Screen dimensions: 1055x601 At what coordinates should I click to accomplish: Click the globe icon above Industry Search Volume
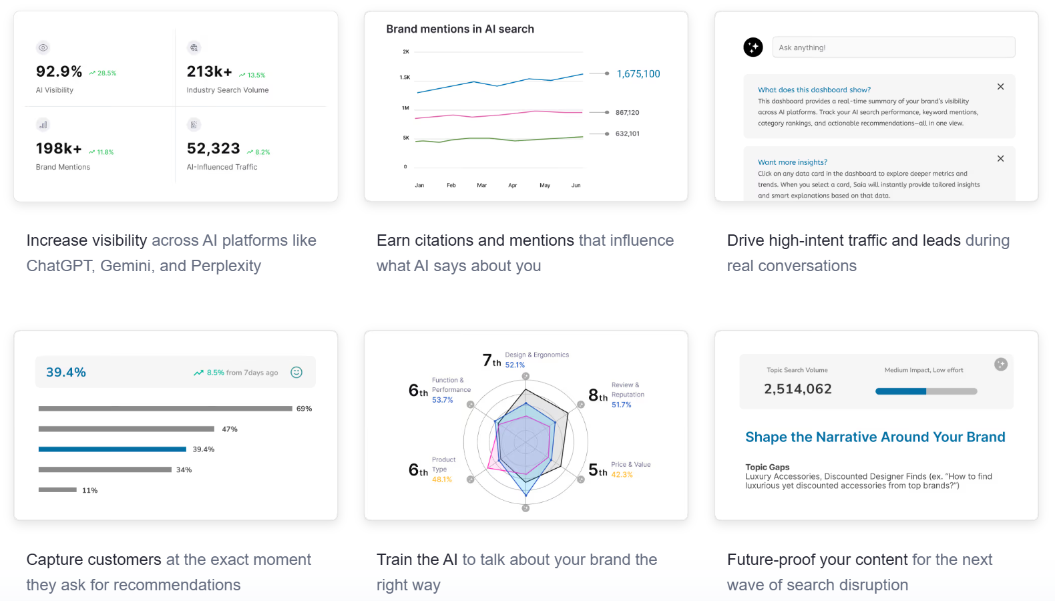point(194,47)
